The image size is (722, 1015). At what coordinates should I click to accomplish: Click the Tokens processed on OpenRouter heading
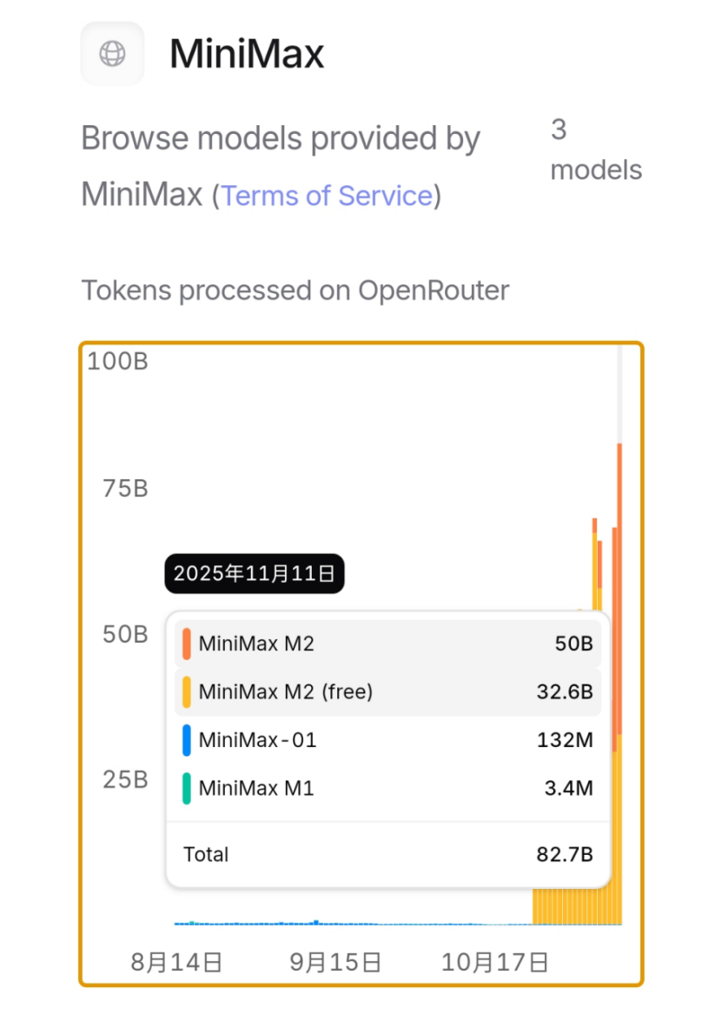295,290
